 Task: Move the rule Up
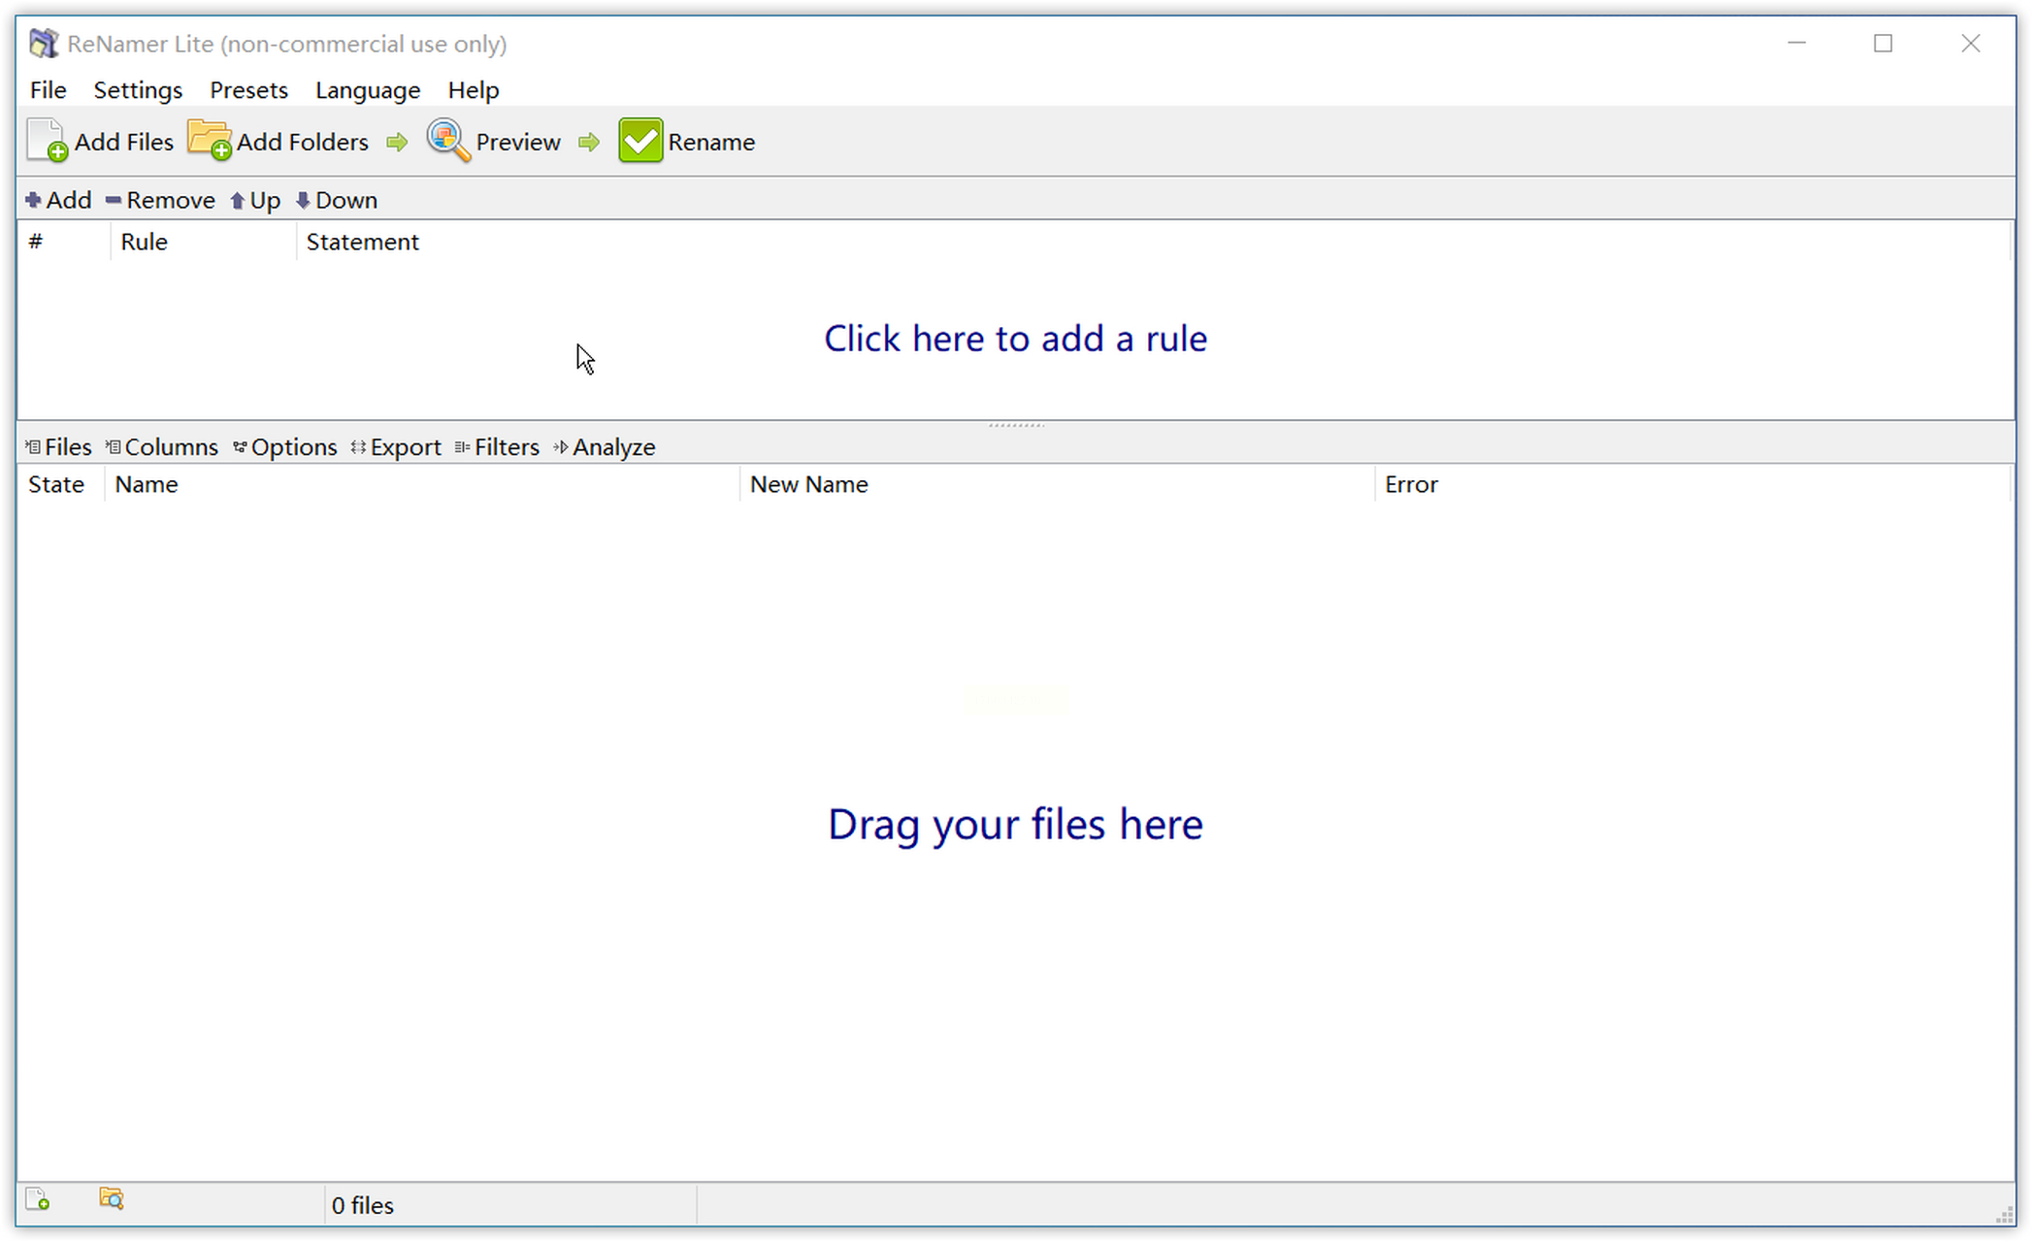255,200
